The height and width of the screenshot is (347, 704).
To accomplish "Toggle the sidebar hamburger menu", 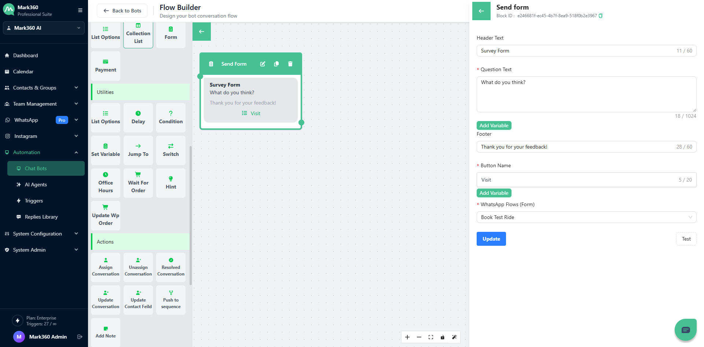I will pyautogui.click(x=80, y=10).
